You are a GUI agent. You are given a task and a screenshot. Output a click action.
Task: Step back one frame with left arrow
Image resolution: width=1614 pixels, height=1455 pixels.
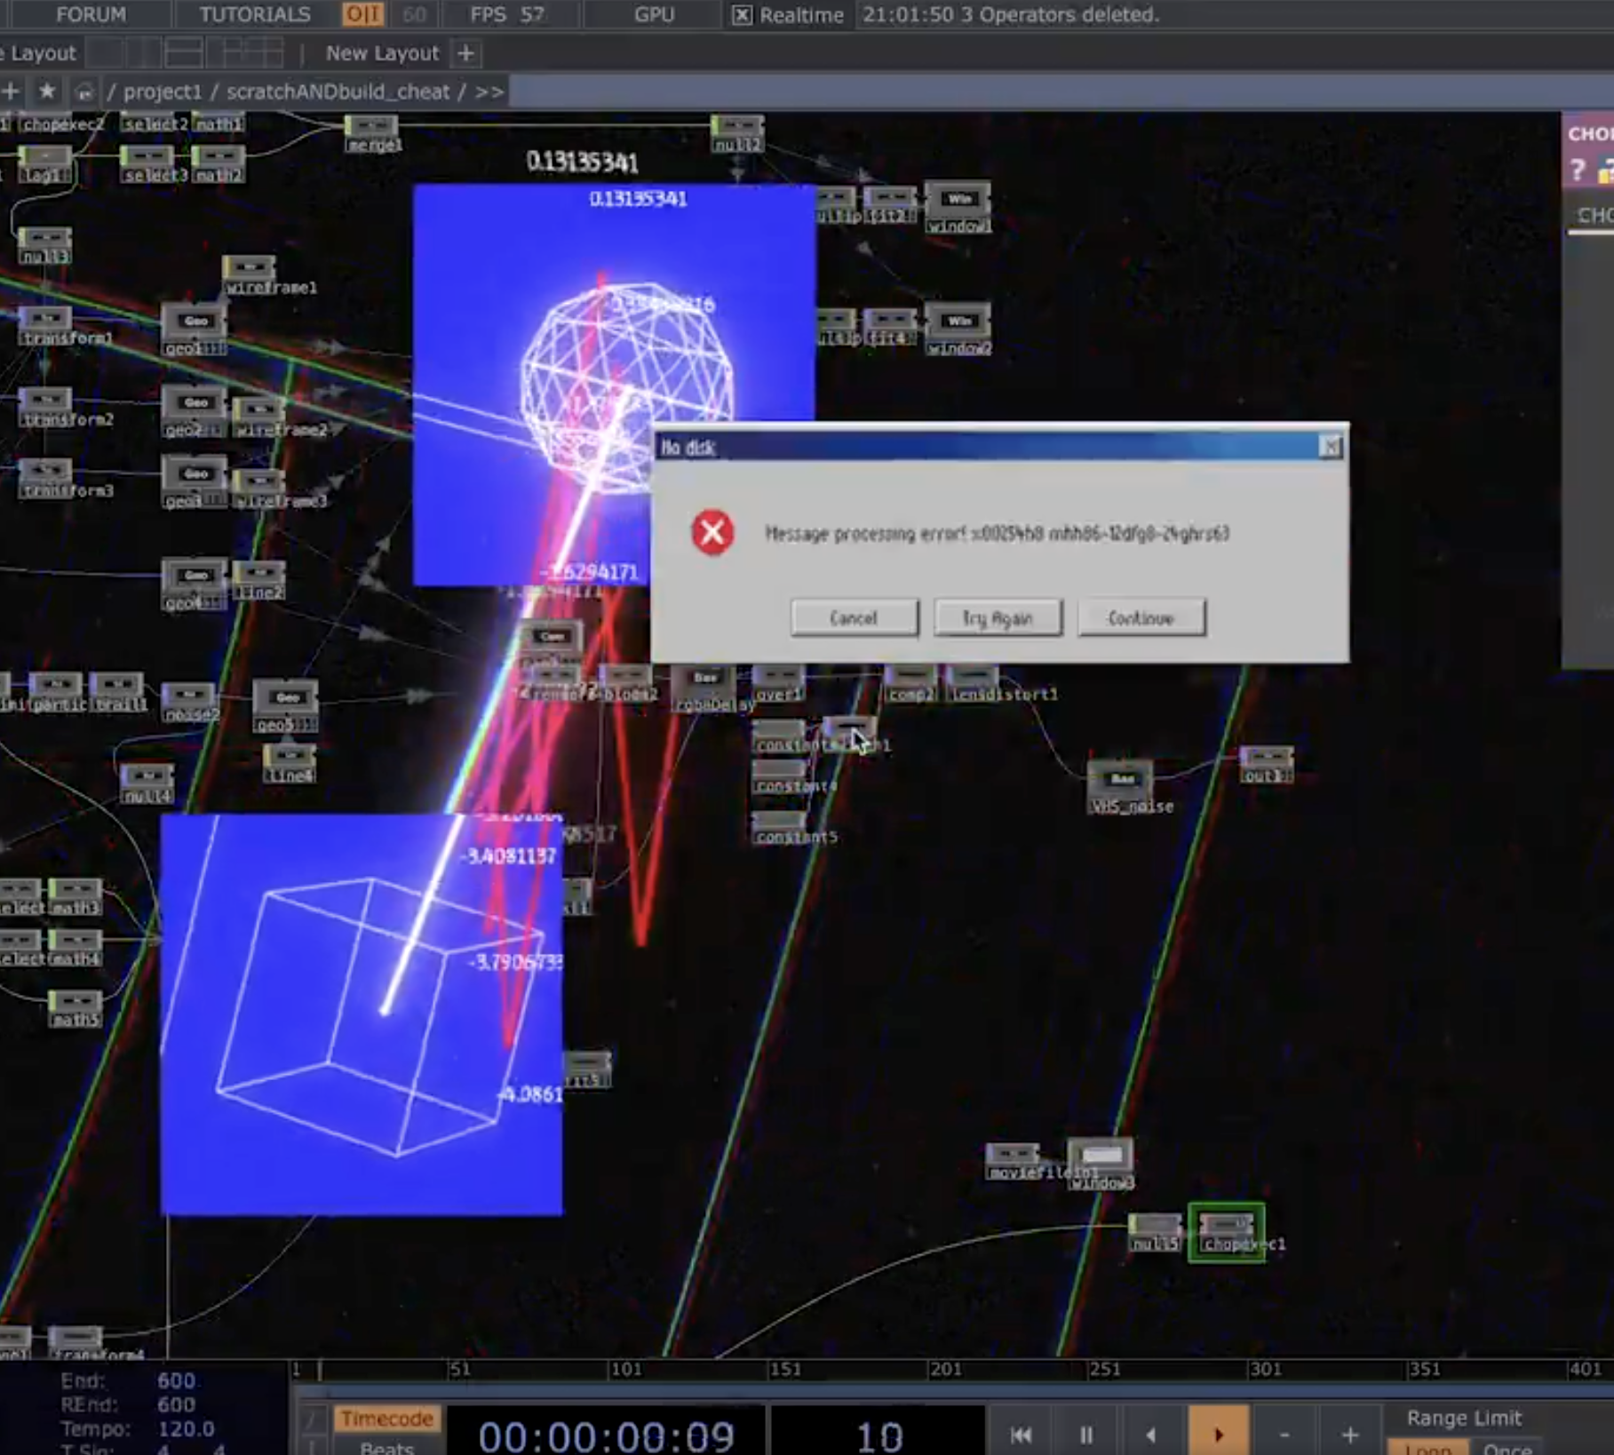tap(1151, 1434)
